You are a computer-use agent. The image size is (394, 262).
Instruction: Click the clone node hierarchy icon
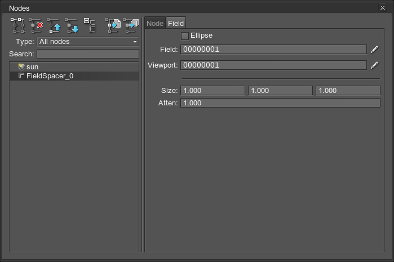pos(18,25)
